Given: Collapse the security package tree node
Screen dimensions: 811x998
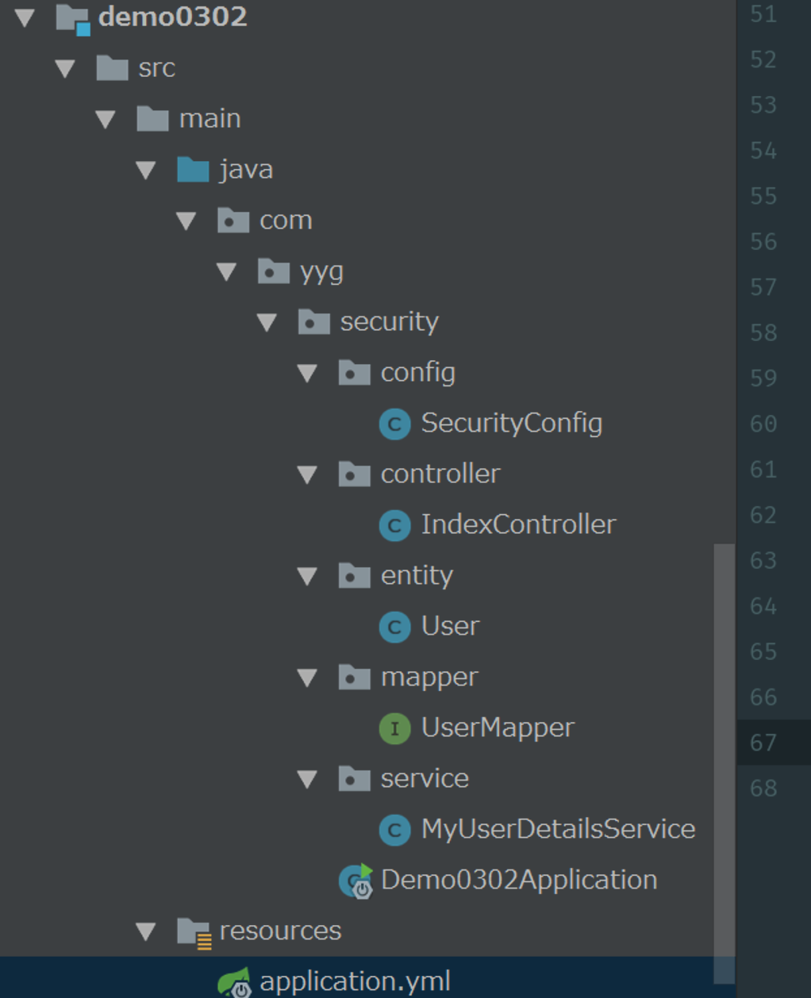Looking at the screenshot, I should point(267,322).
